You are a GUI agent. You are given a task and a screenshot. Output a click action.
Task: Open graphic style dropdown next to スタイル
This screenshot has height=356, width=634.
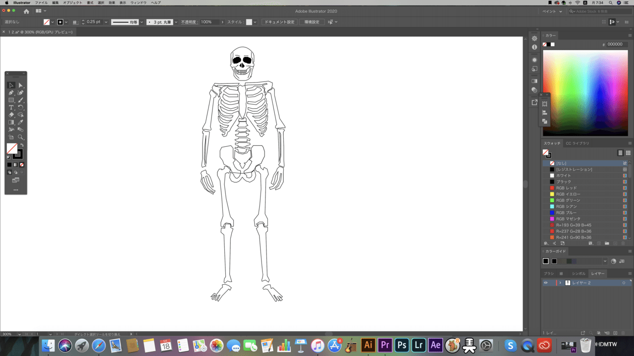coord(255,22)
